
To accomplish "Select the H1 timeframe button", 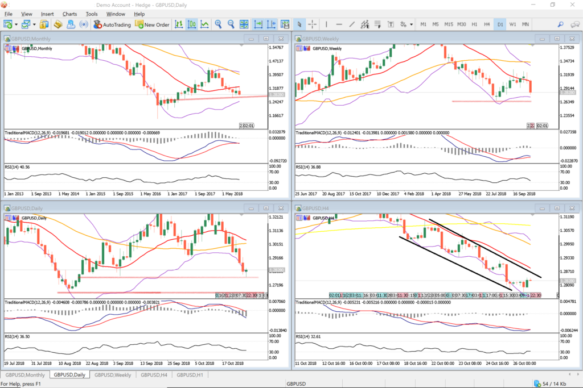I will [x=474, y=24].
